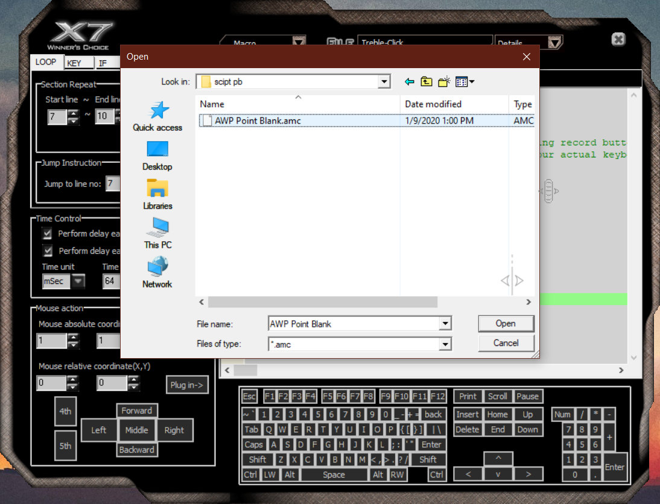Viewport: 660px width, 504px height.
Task: Open Network from the dialog sidebar
Action: pyautogui.click(x=157, y=273)
